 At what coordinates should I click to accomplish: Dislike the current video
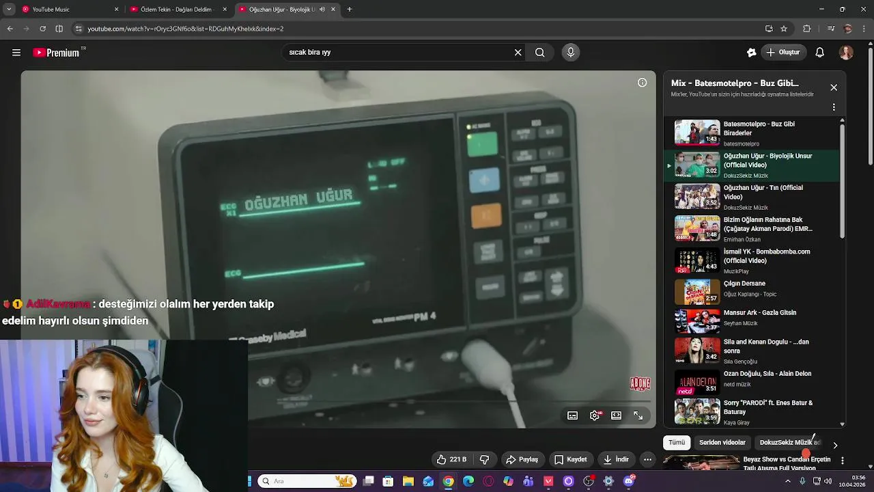click(485, 460)
